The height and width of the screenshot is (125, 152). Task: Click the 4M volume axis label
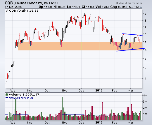[x=145, y=96]
